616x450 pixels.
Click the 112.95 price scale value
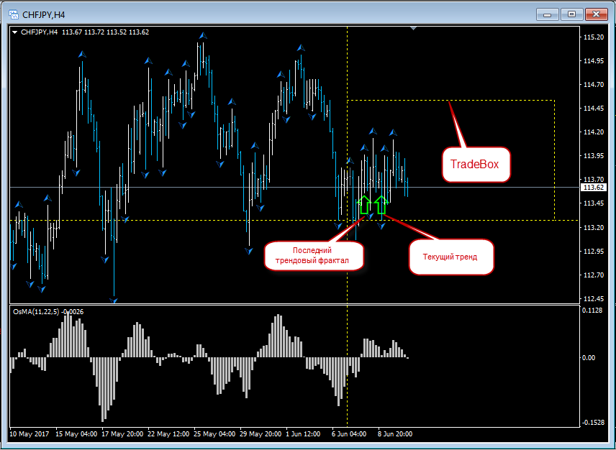594,251
